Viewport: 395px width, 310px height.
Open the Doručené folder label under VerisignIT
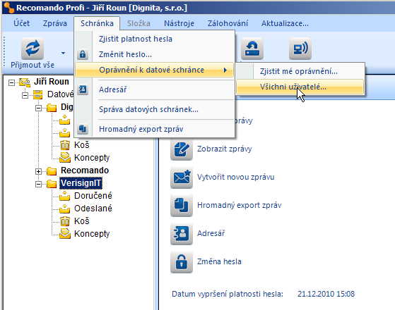(x=93, y=196)
